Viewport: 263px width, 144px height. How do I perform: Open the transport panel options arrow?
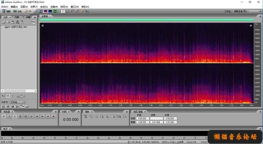[x=56, y=112]
